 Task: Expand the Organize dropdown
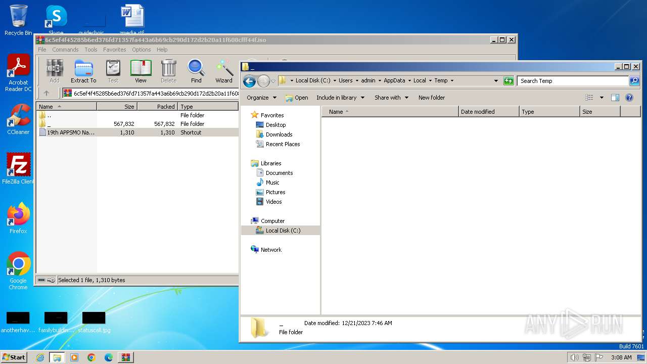[x=261, y=98]
